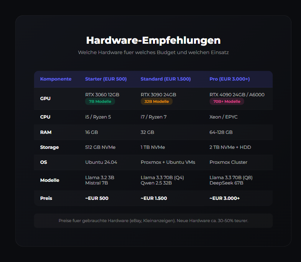301x262 pixels.
Task: Click the DeepSeek 67B model text
Action: (x=226, y=183)
